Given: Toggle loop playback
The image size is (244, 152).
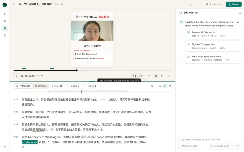Looking at the screenshot, I should (x=149, y=76).
